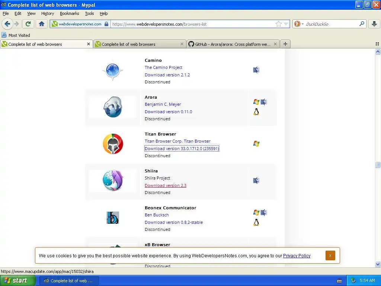Open the Benjamin C. Meyer link

(163, 104)
